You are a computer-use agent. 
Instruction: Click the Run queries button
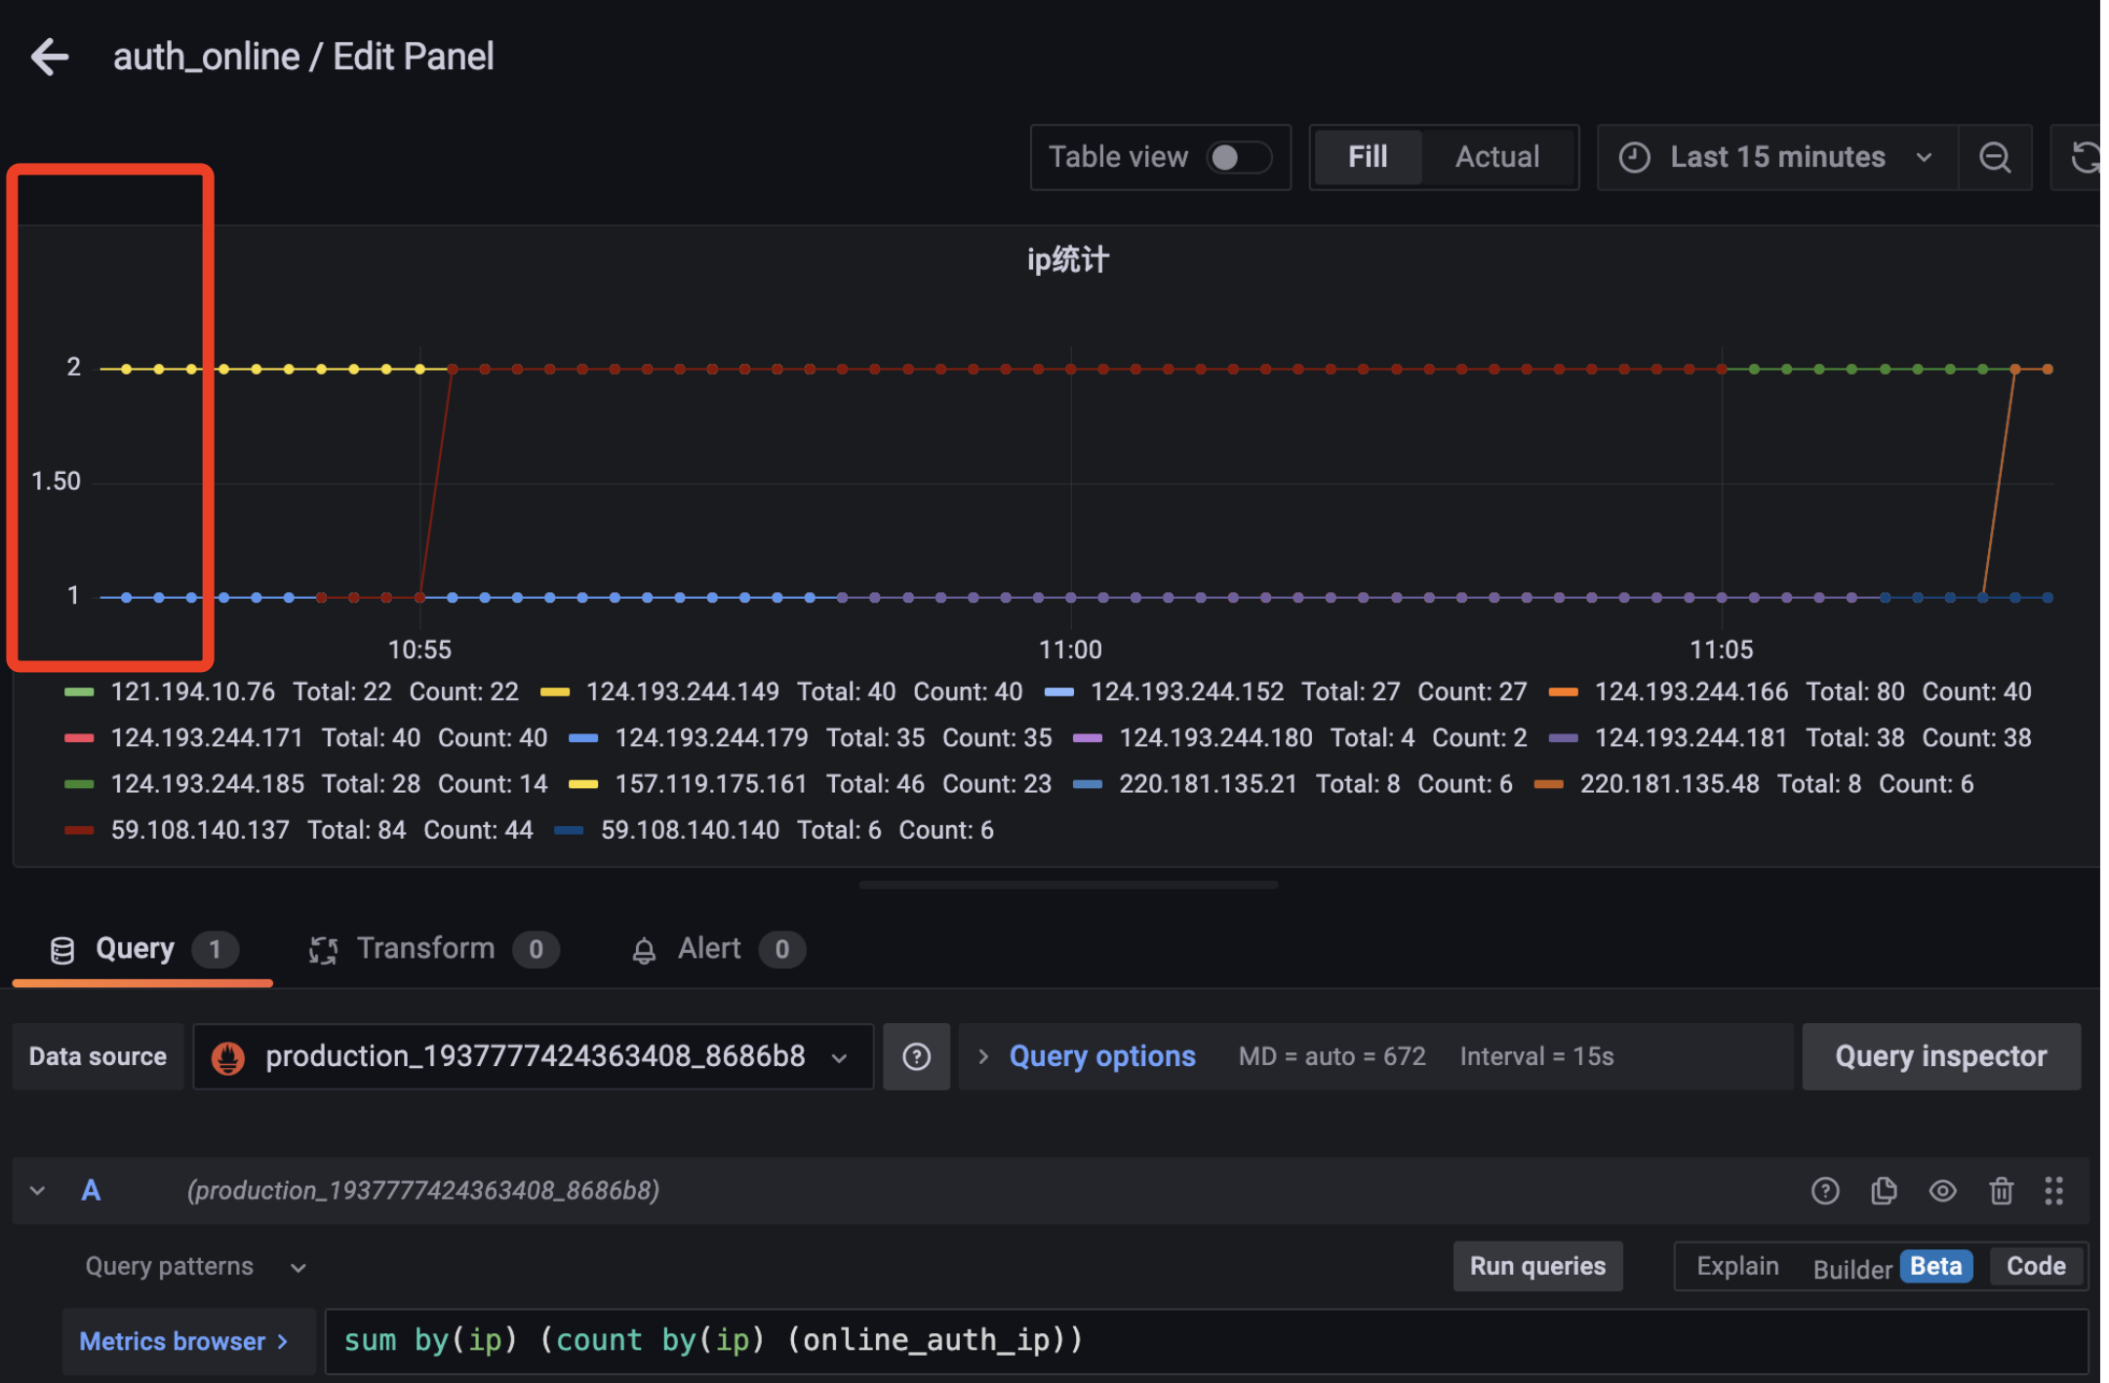coord(1537,1266)
